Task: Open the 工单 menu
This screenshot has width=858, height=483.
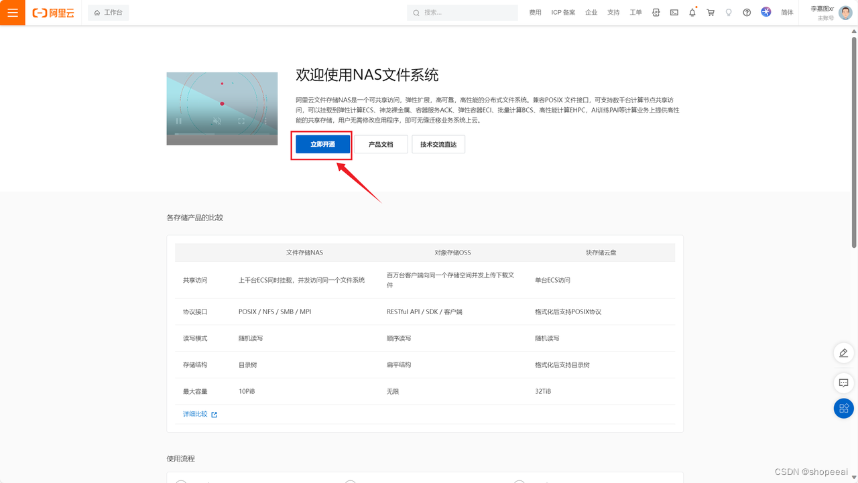Action: 636,13
